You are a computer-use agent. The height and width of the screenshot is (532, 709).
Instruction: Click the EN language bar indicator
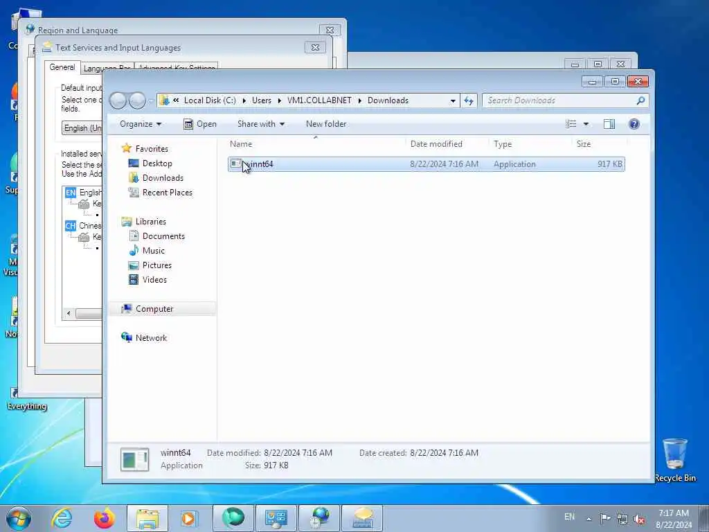click(x=569, y=517)
